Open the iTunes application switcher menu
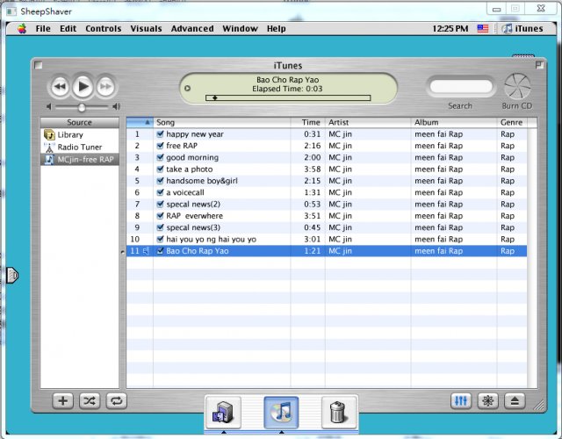 point(522,29)
